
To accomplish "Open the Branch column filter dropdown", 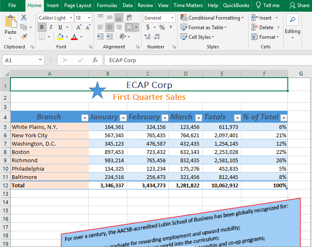I will [x=85, y=118].
